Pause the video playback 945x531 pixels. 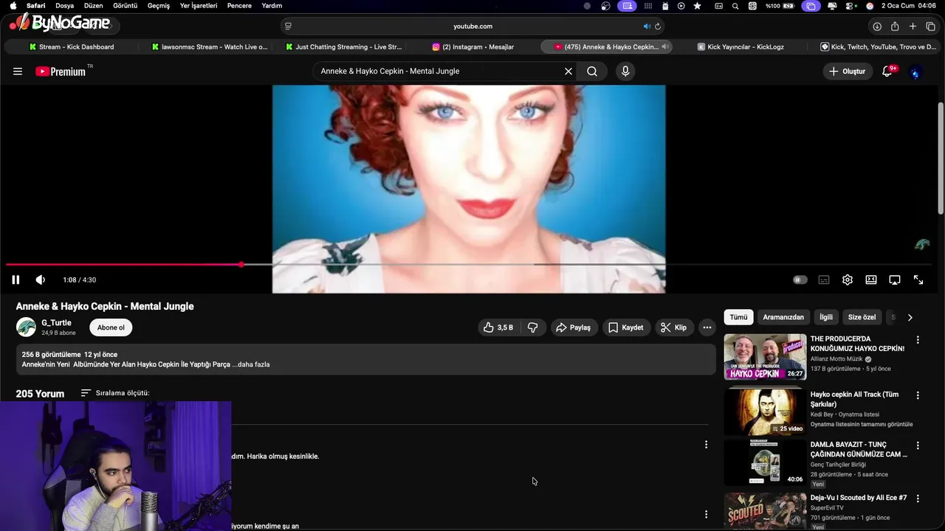coord(16,280)
